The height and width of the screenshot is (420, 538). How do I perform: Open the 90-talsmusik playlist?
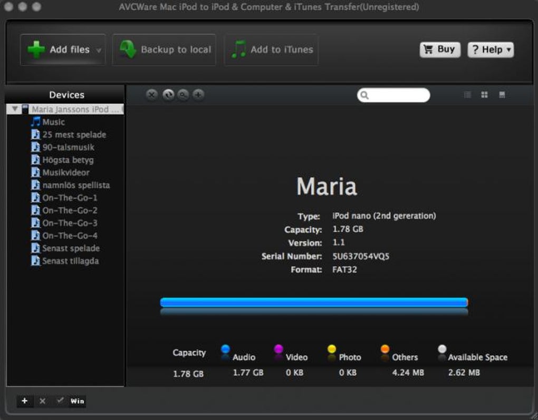[68, 148]
